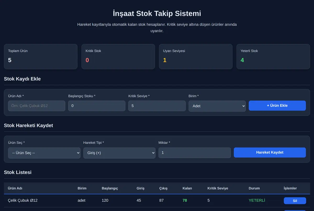
Task: Click the Yeterli Stok summary card
Action: coord(273,57)
